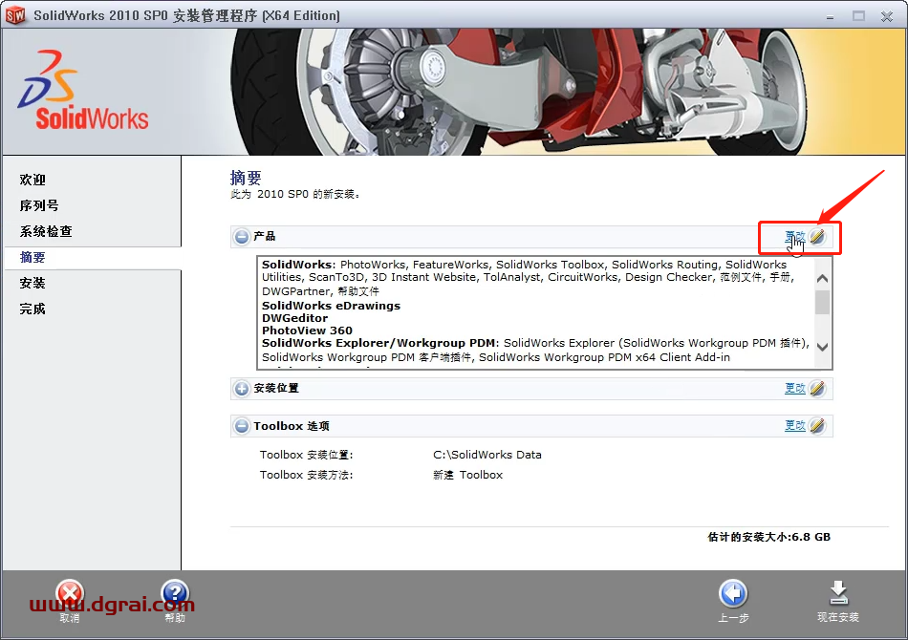Minimize the installer window
The height and width of the screenshot is (640, 908).
(x=830, y=16)
